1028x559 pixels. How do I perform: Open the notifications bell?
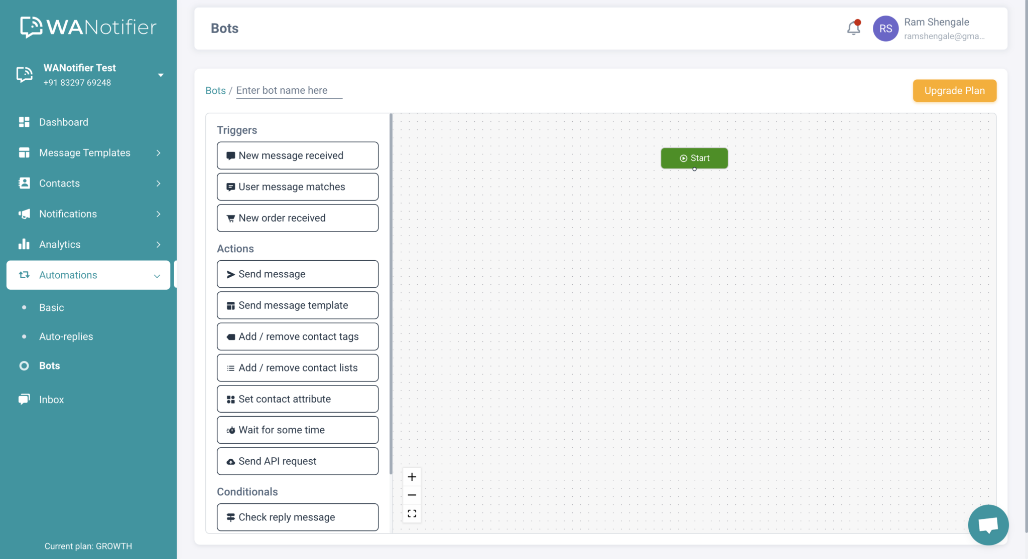[x=853, y=28]
